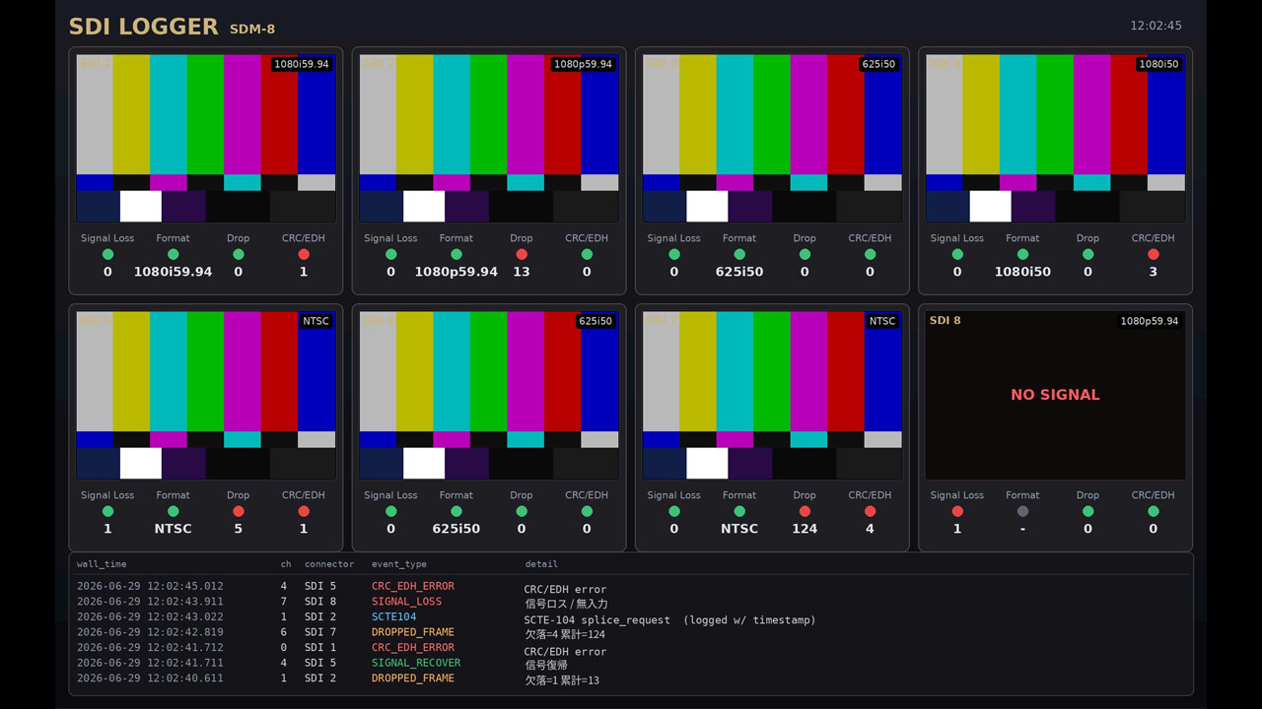1262x709 pixels.
Task: Click SDI 6 green CRC/EDH indicator
Action: (x=587, y=511)
